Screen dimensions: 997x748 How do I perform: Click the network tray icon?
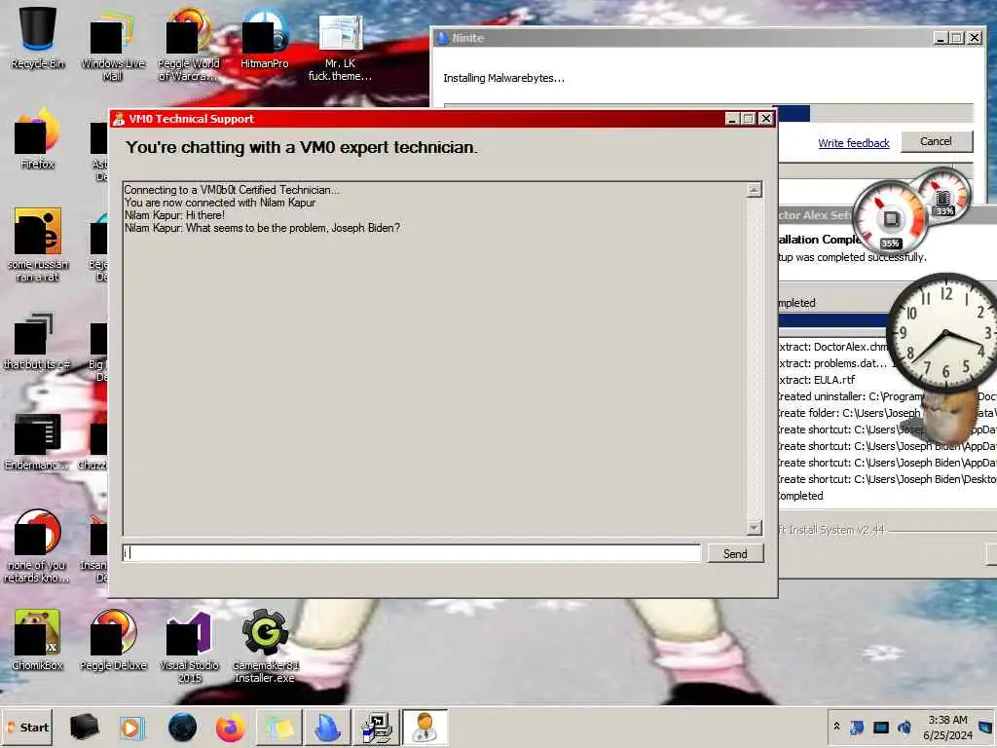click(880, 727)
